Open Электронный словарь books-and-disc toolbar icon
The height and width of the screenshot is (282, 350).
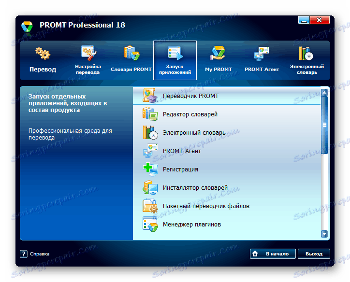(306, 53)
